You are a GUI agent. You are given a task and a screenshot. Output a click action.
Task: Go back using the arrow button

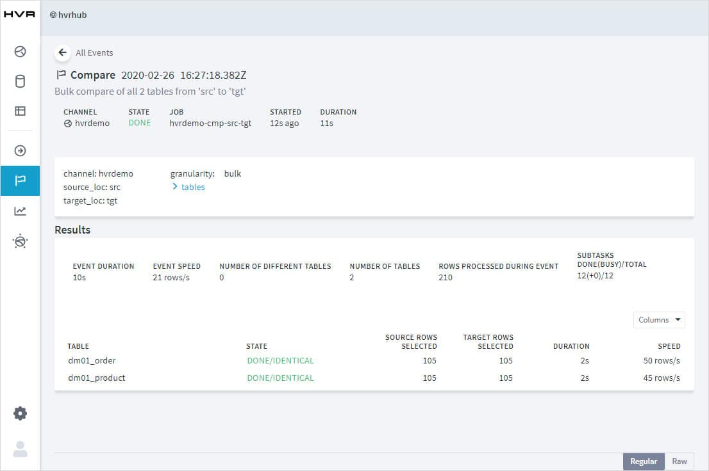[x=62, y=53]
